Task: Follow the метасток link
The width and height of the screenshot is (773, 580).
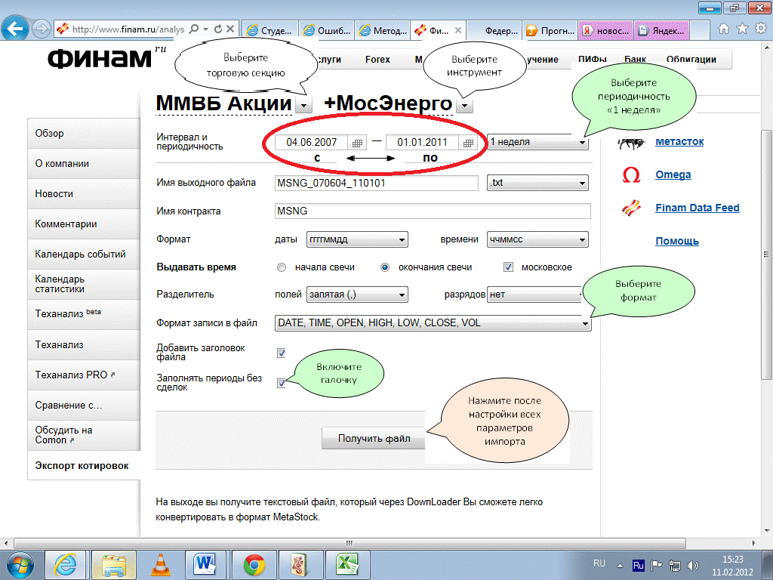Action: coord(679,141)
